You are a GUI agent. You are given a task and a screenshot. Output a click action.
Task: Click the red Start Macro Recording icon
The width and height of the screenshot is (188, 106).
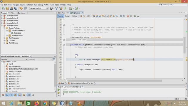point(128,16)
